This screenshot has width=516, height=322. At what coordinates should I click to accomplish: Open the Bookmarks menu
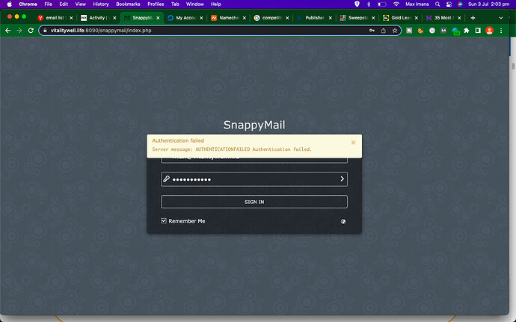tap(128, 4)
